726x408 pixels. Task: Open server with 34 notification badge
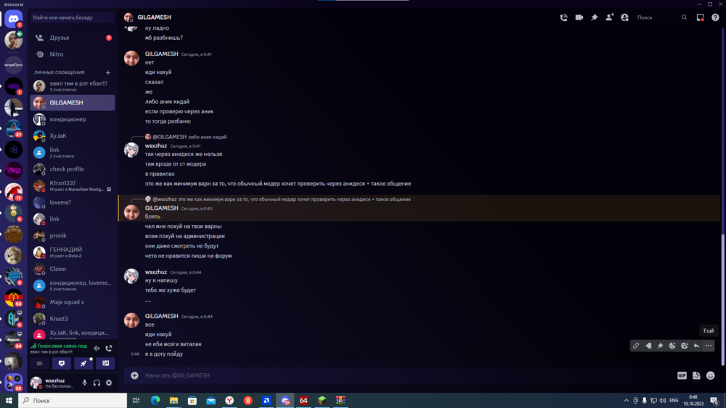(x=13, y=340)
